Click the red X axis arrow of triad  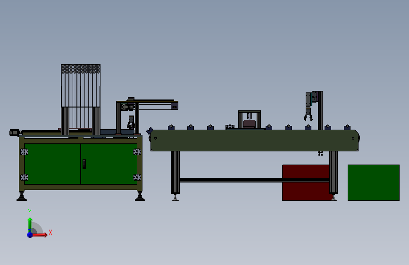pos(40,235)
